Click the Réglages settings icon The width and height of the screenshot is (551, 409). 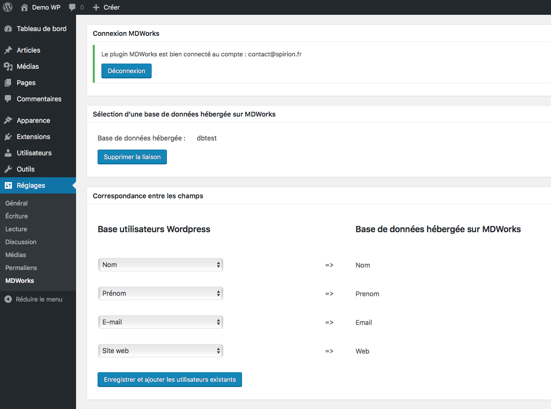tap(8, 185)
